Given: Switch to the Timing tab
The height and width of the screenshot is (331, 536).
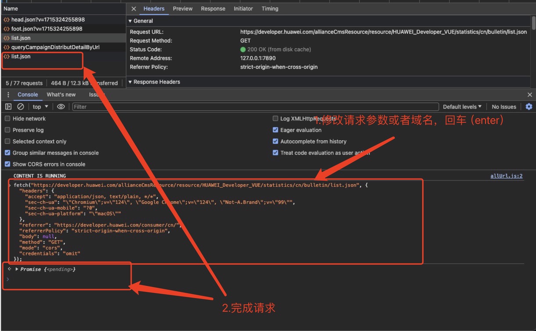Looking at the screenshot, I should (270, 9).
